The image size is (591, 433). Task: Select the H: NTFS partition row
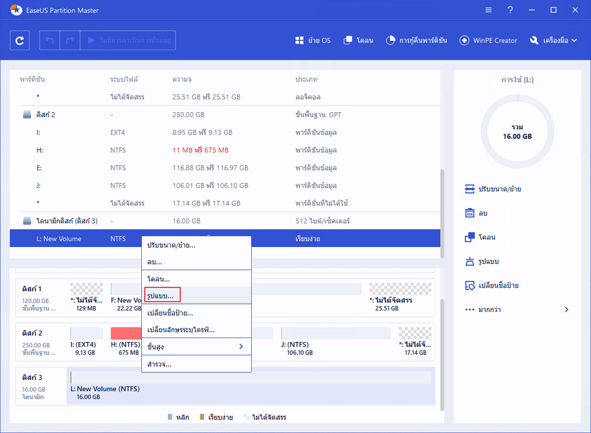[225, 150]
